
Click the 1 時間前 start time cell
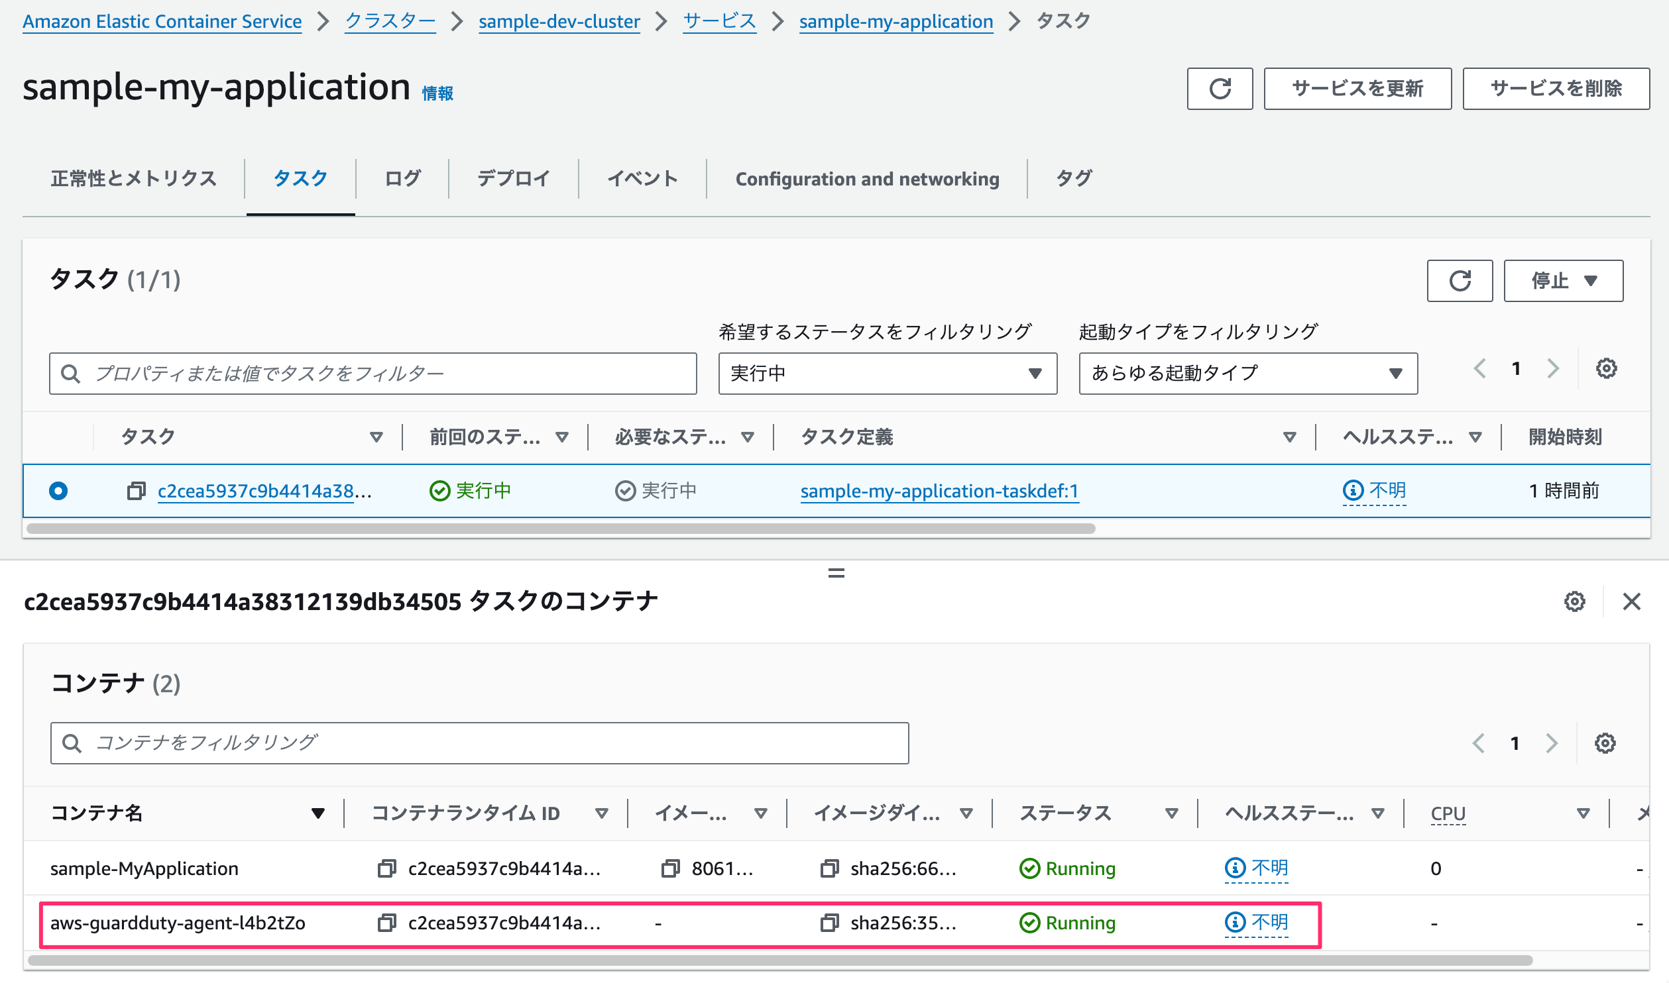[x=1564, y=491]
